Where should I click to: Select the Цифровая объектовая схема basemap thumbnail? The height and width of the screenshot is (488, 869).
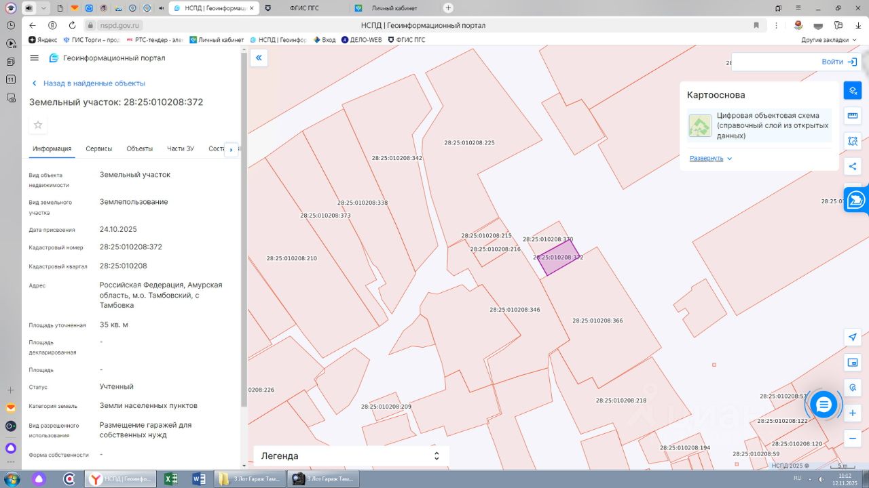(700, 125)
